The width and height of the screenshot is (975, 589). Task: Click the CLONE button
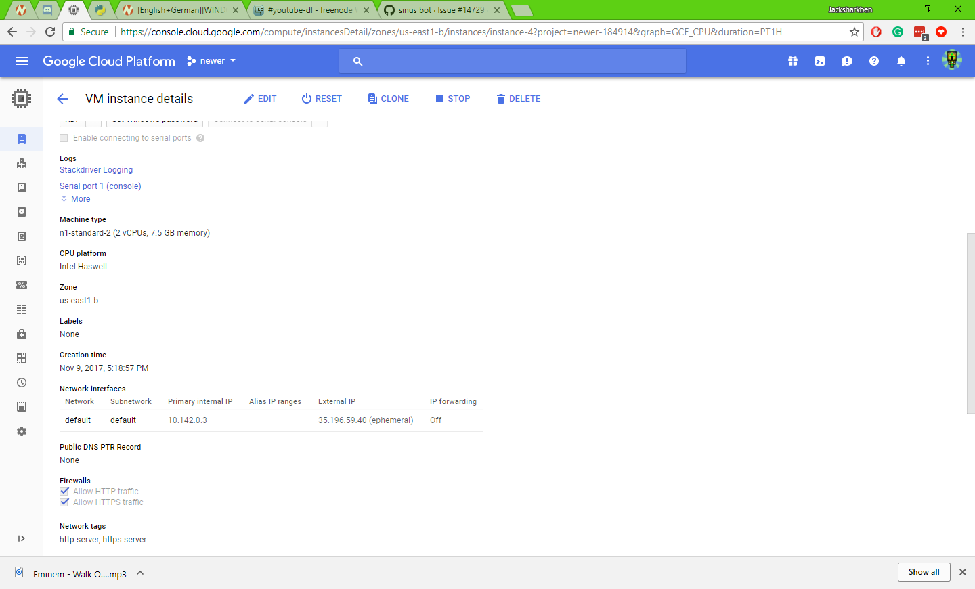pos(388,99)
